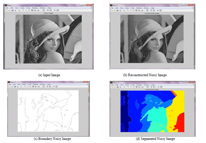The image size is (206, 143).
Task: Select Edit Plot arrow in Figure 8 toolbar
Action: point(19,10)
